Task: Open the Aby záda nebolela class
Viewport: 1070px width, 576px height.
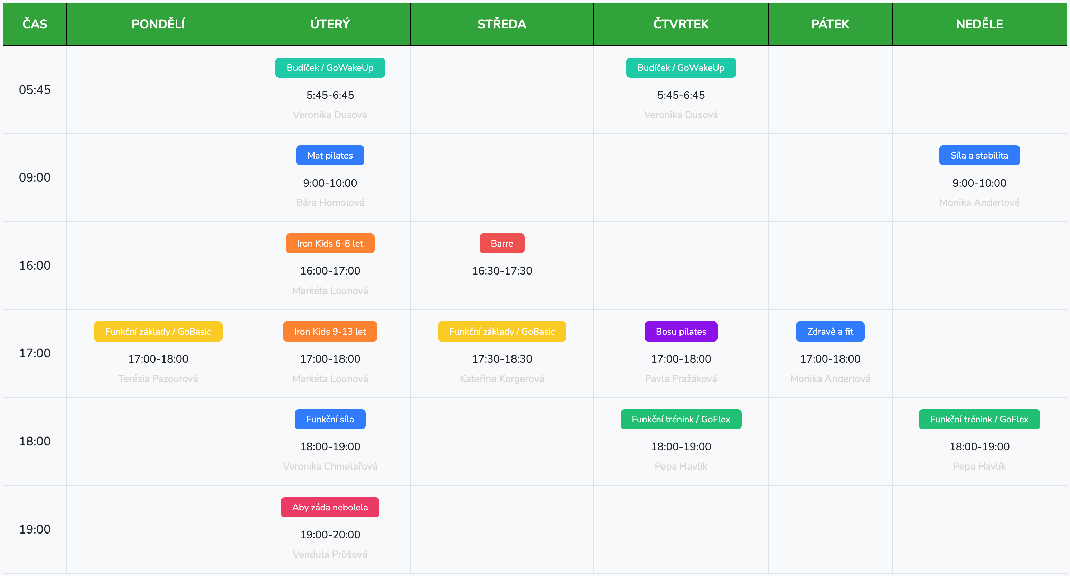Action: coord(330,507)
